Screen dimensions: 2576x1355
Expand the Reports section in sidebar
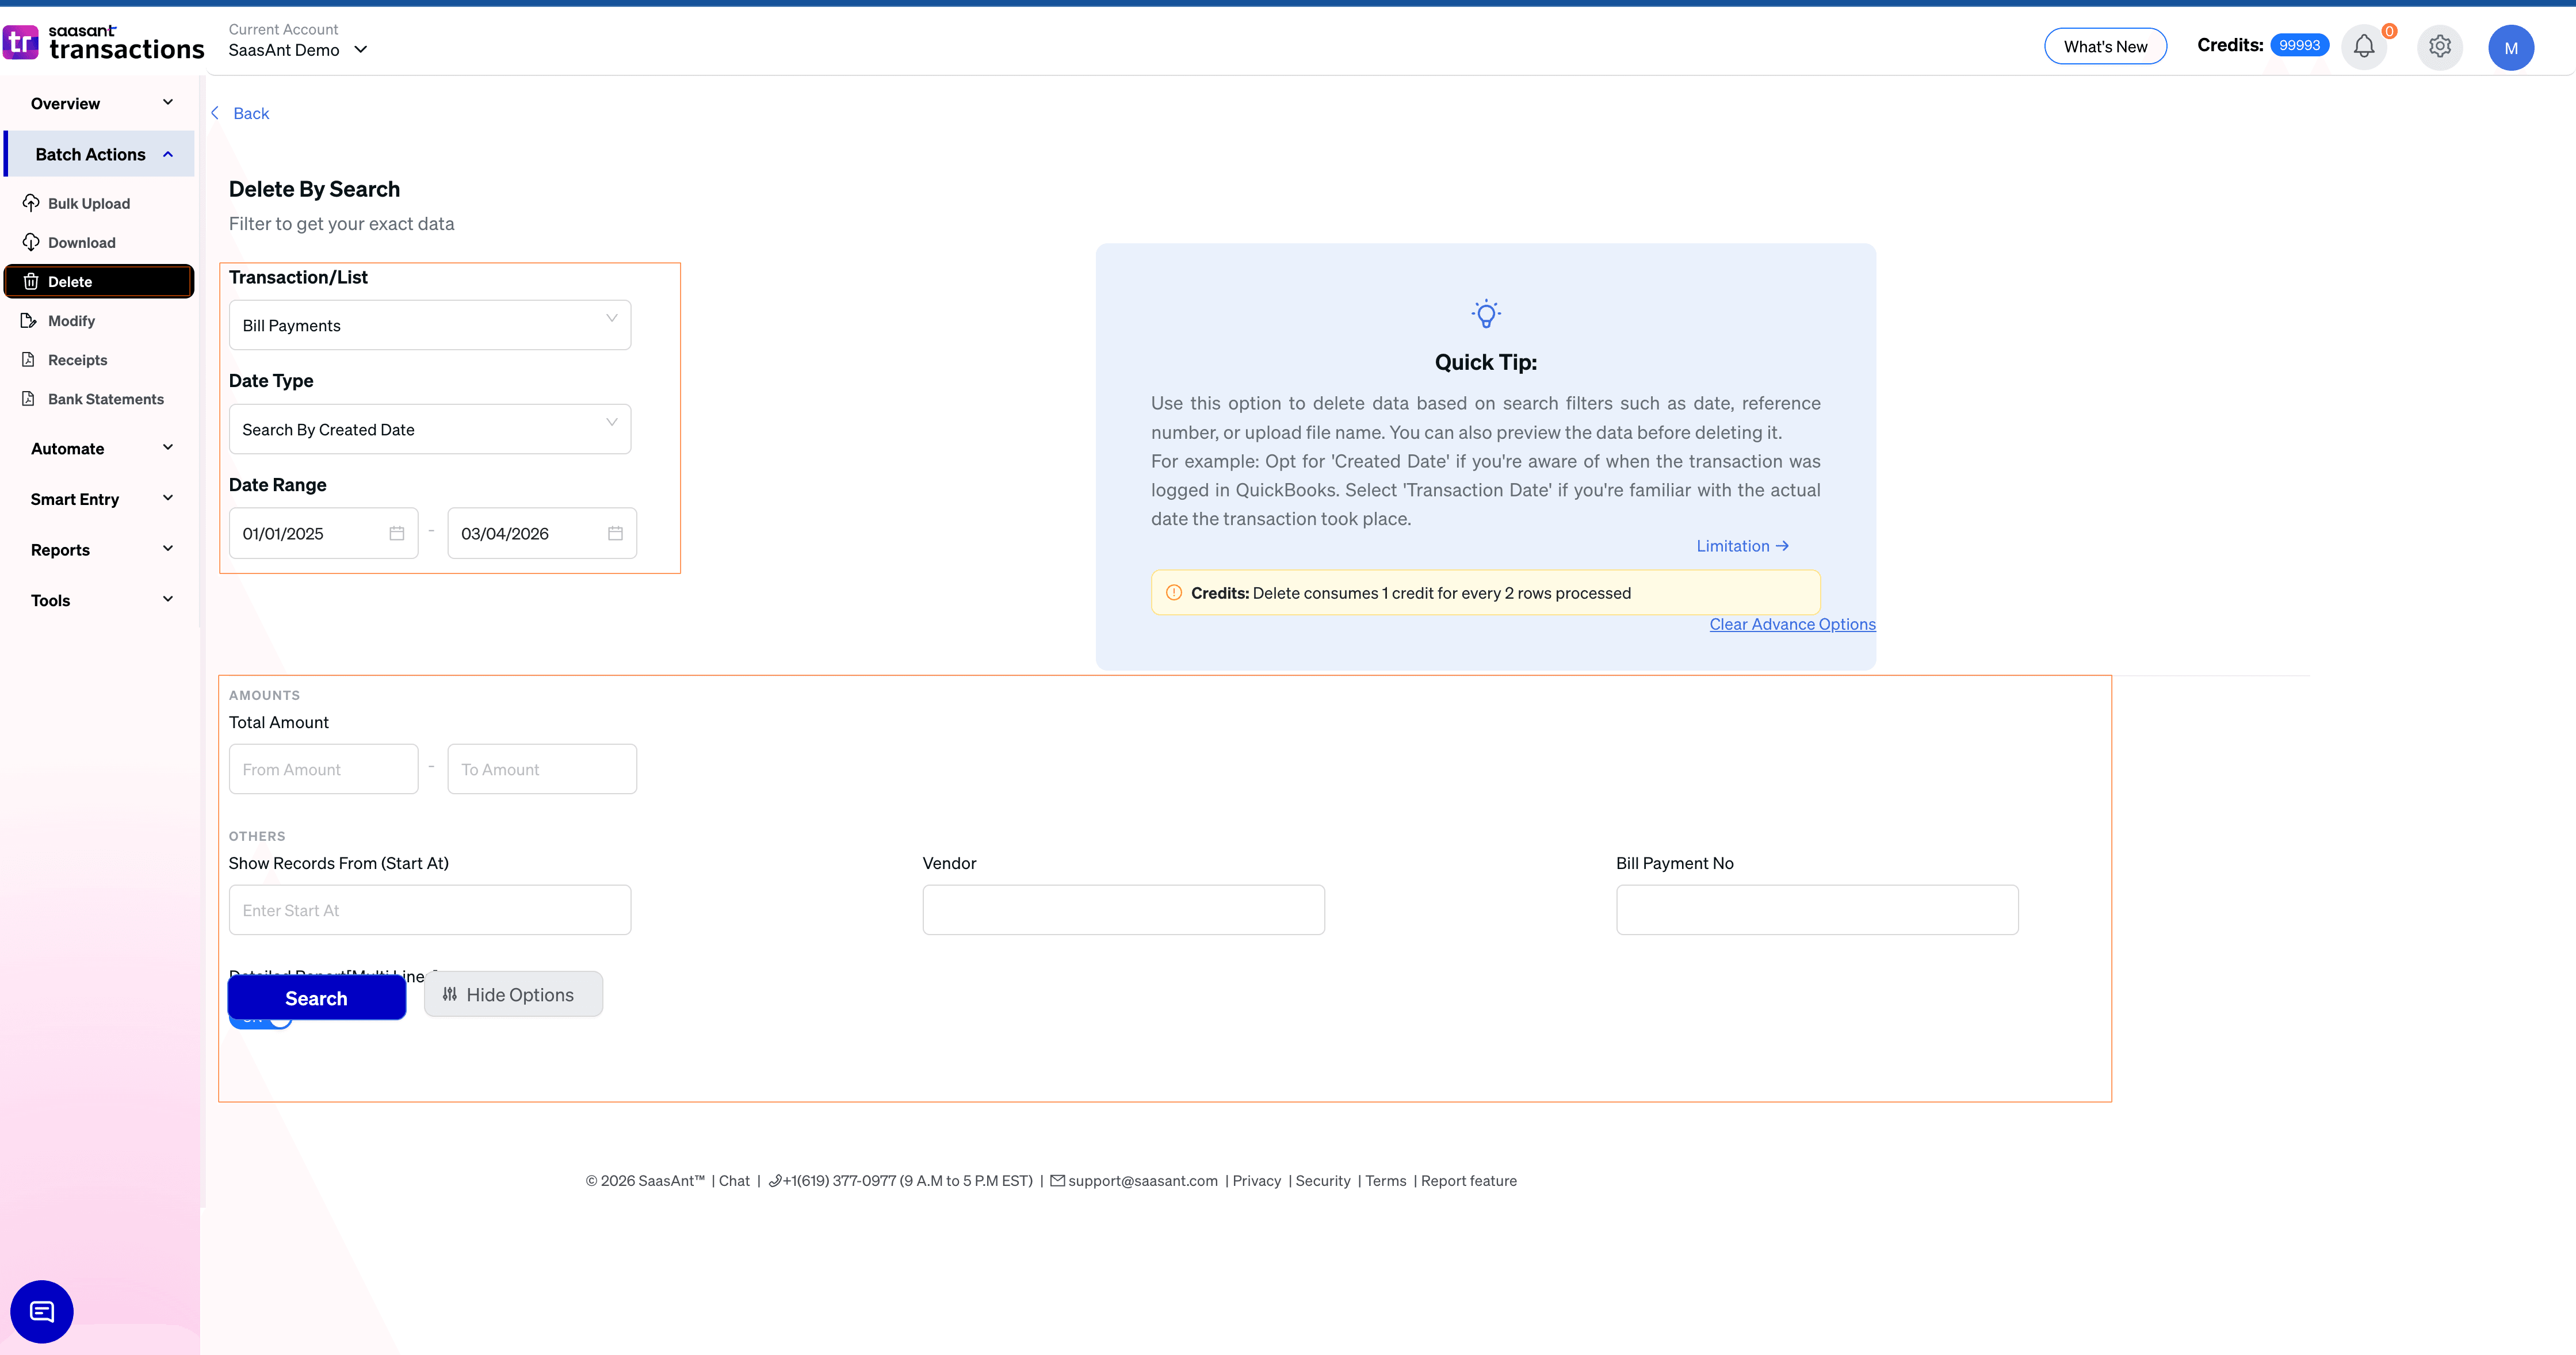100,549
